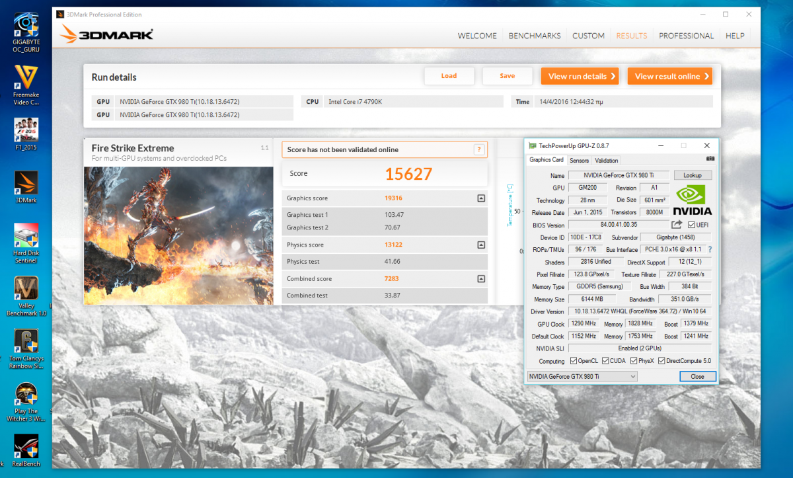Click the BIOS Version field
The height and width of the screenshot is (478, 793).
[x=618, y=225]
